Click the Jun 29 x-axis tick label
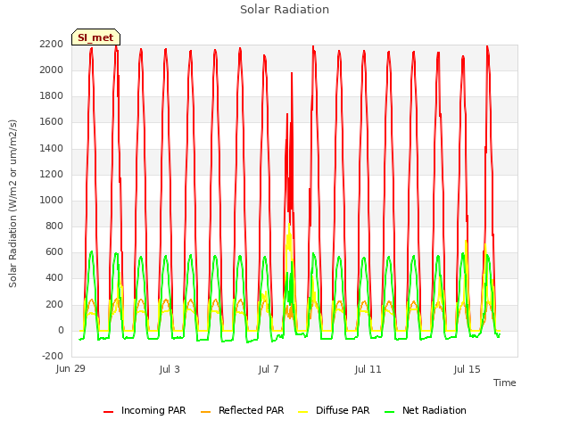The image size is (571, 428). 70,369
